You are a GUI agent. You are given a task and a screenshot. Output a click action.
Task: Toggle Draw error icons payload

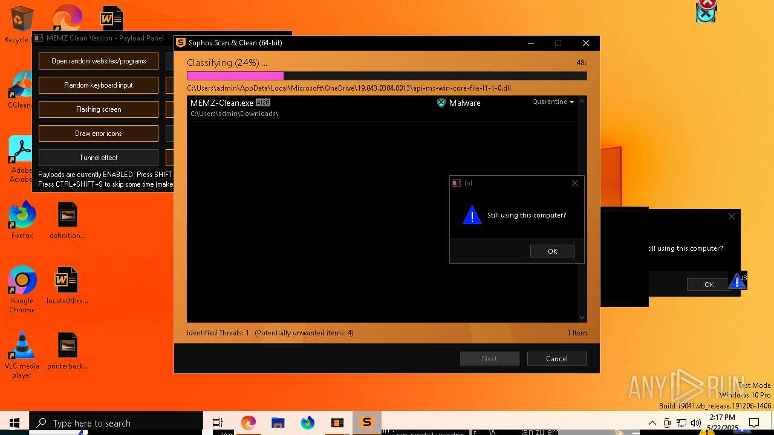[x=99, y=134]
